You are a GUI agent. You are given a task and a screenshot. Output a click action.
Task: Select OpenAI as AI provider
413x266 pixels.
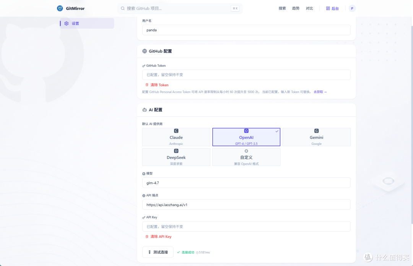(246, 137)
